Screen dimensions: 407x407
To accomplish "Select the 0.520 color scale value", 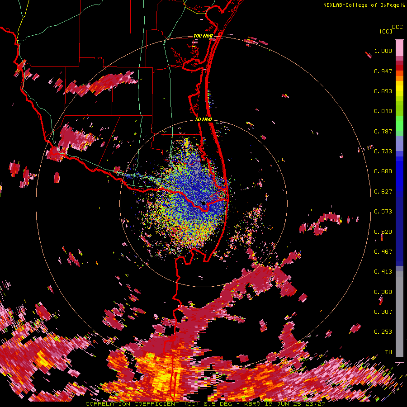I will [x=383, y=232].
